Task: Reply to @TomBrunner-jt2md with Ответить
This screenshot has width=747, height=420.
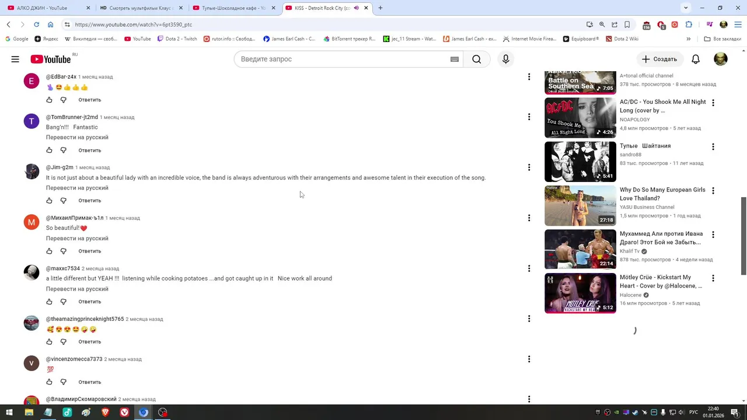Action: pos(90,150)
